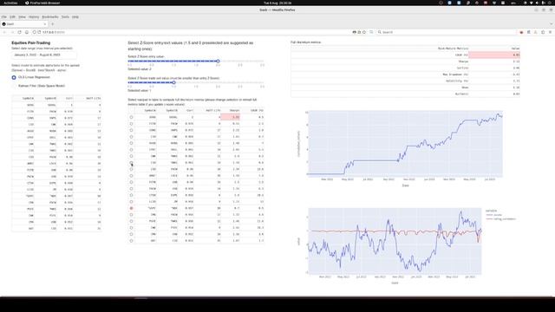Open the Bookmarks menu
Viewport: 555px width, 312px height.
50,17
